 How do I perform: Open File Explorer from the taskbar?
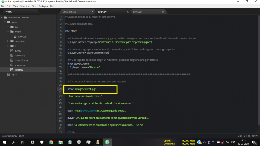[x=61, y=142]
